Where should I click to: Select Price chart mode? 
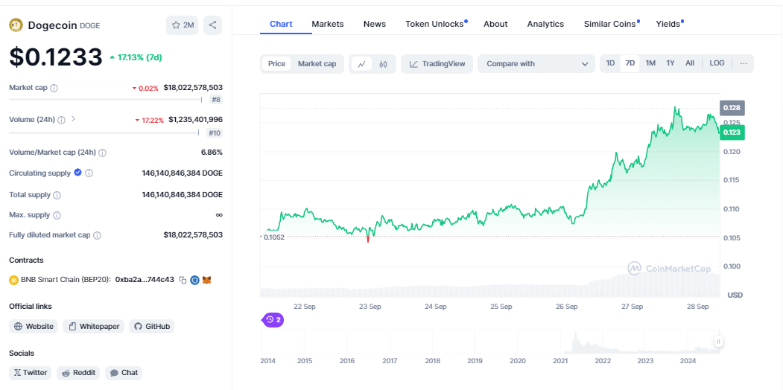(276, 64)
